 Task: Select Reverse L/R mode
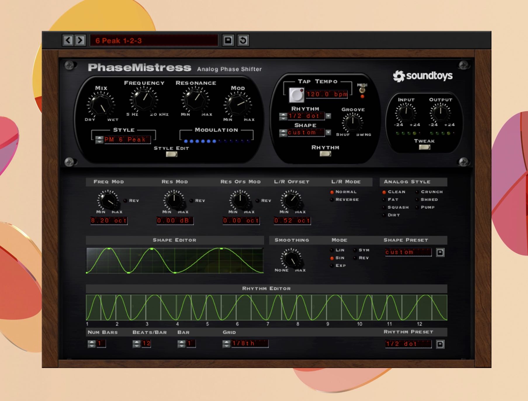click(332, 200)
